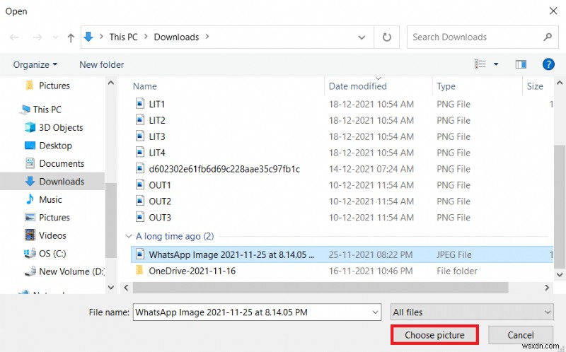Click the Back navigation arrow
566x352 pixels.
(x=14, y=37)
